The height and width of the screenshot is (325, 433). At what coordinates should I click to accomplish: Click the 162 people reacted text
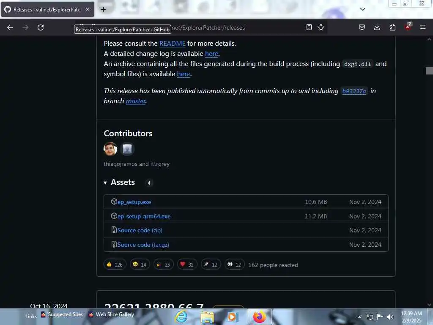[273, 265]
